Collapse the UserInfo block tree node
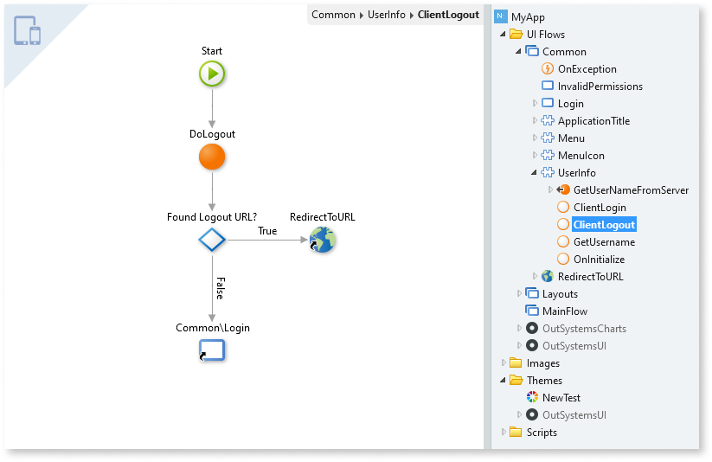The height and width of the screenshot is (462, 712). (535, 173)
